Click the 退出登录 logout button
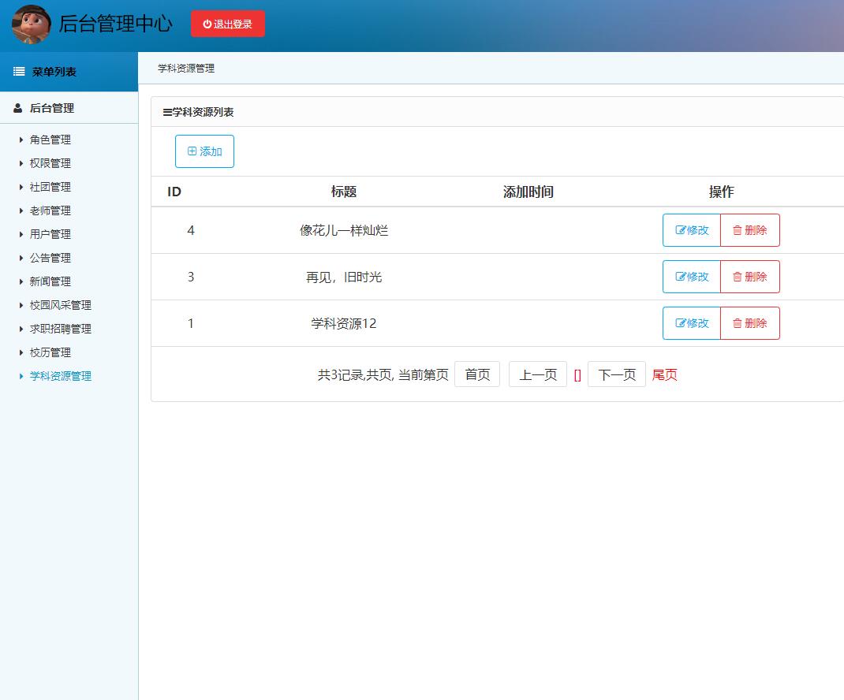844x700 pixels. coord(227,23)
